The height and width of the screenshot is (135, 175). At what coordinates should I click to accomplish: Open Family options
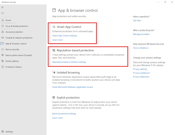coord(12,61)
